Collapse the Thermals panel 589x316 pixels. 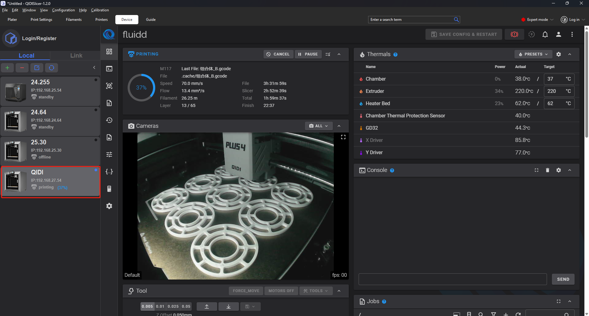coord(570,54)
